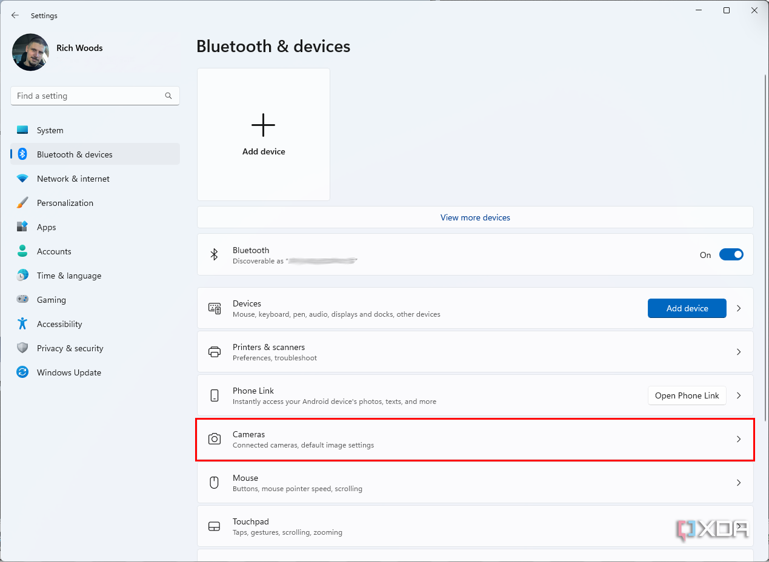Expand the Touchpad row chevron
The width and height of the screenshot is (769, 562).
(x=739, y=526)
